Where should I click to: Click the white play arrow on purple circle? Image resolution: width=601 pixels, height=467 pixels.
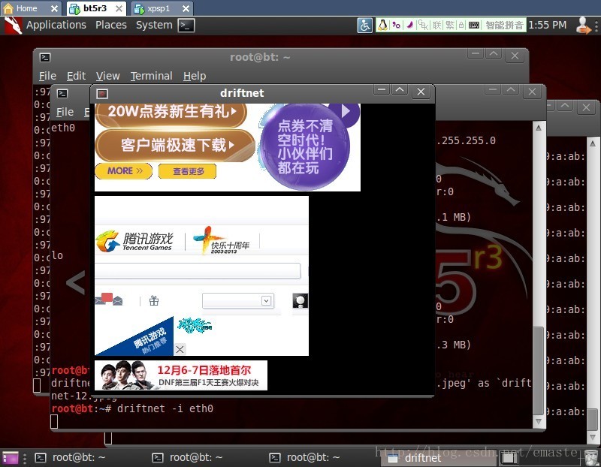pos(346,111)
